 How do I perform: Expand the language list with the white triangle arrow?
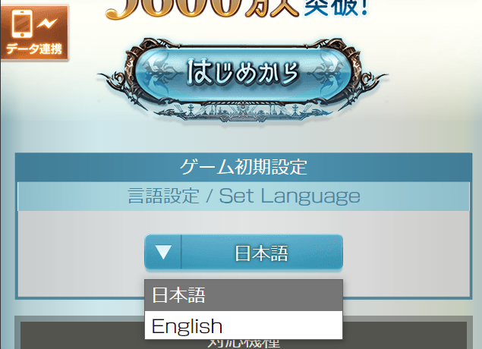click(163, 252)
